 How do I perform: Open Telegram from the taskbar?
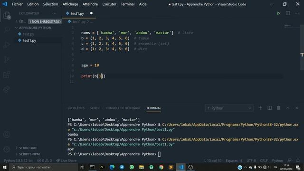point(122,167)
